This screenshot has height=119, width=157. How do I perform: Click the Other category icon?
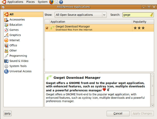6,50
